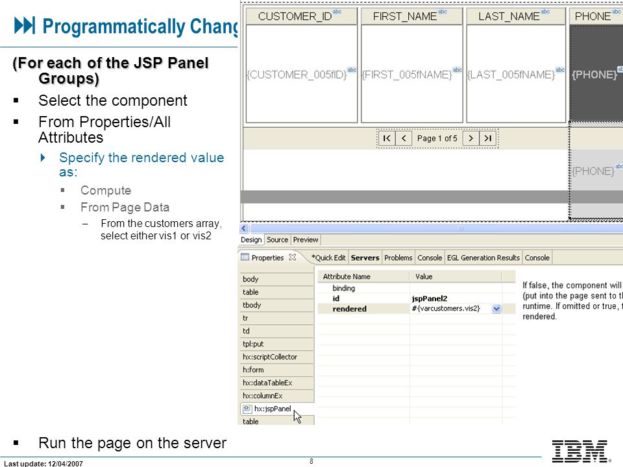
Task: Select body in the tag list
Action: (x=277, y=279)
